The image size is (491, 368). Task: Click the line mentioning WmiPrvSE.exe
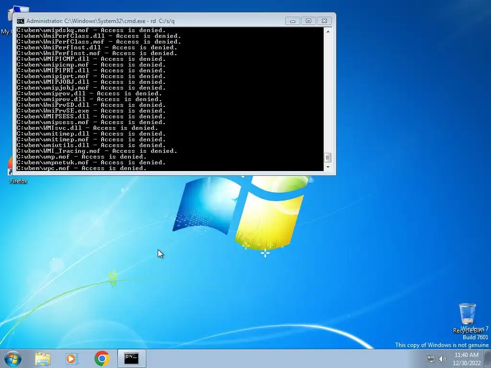coord(91,111)
